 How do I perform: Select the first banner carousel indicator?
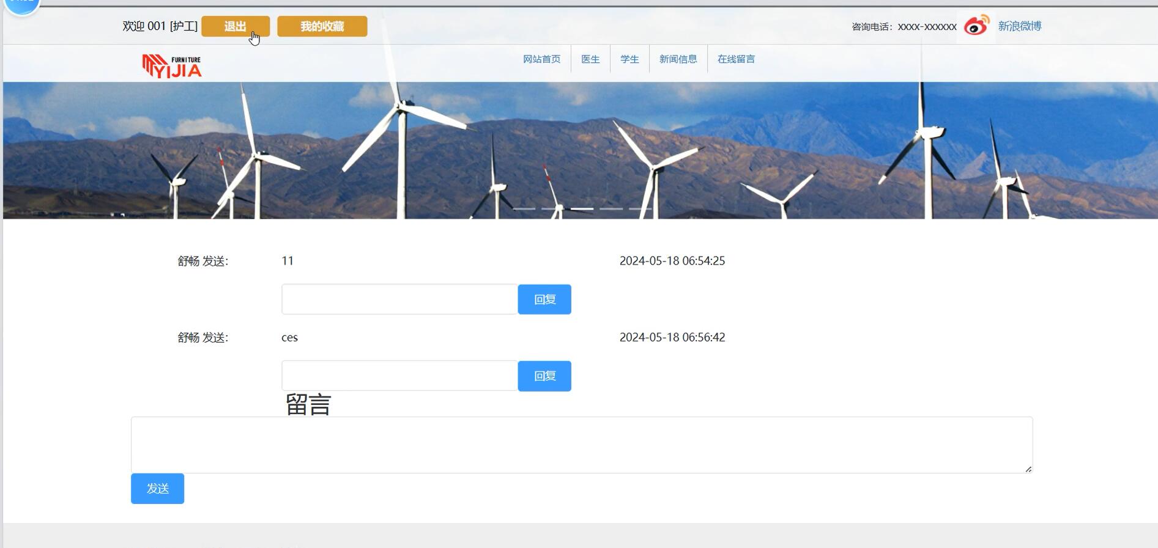click(524, 209)
